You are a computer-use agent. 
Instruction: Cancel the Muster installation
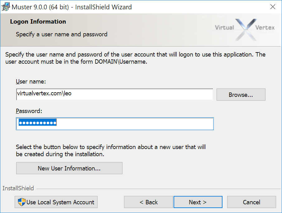click(251, 202)
